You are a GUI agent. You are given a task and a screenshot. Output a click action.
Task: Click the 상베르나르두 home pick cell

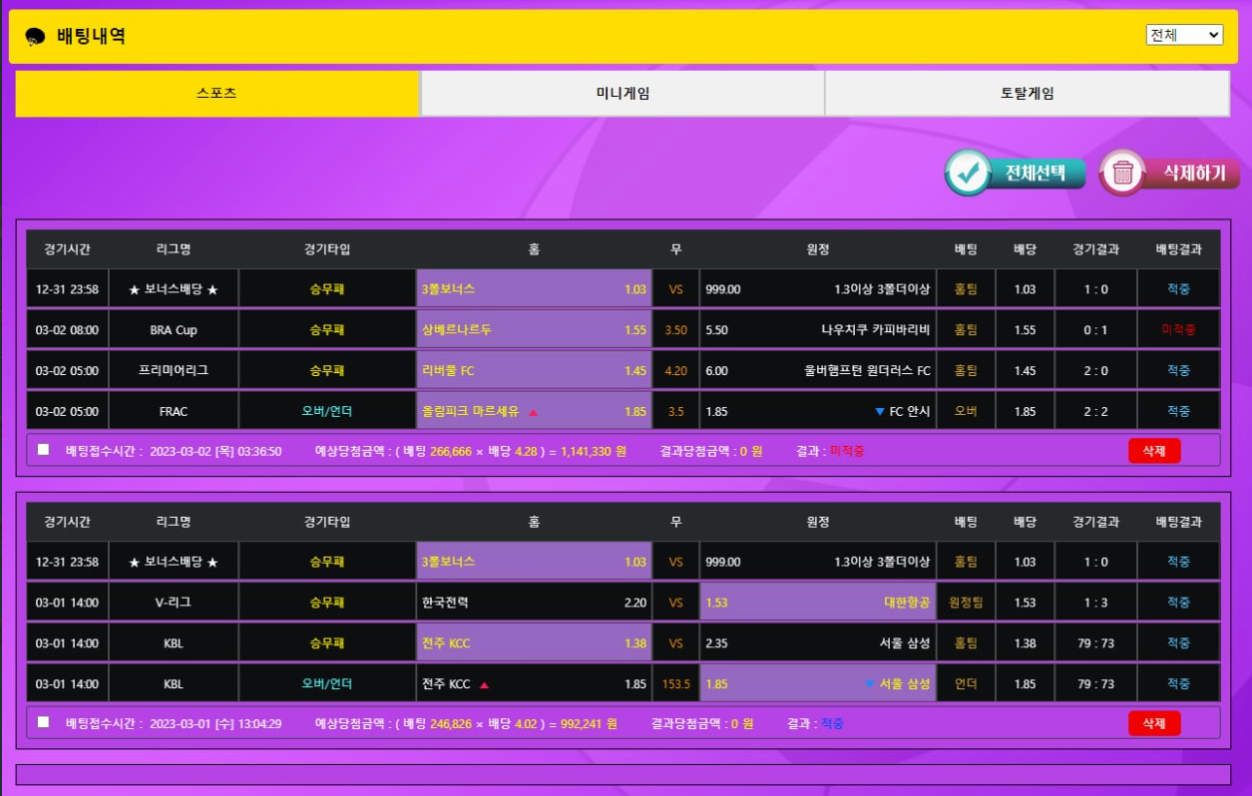click(534, 330)
